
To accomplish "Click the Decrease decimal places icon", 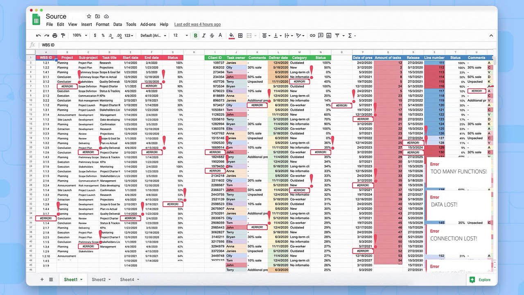I will click(111, 36).
